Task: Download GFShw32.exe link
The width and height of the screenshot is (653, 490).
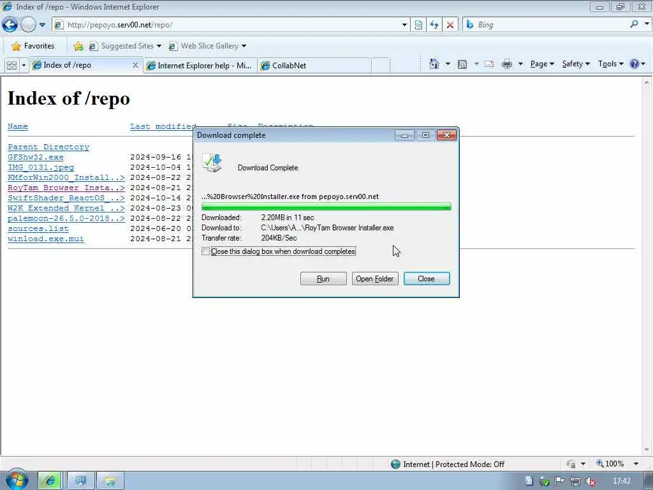Action: (36, 158)
